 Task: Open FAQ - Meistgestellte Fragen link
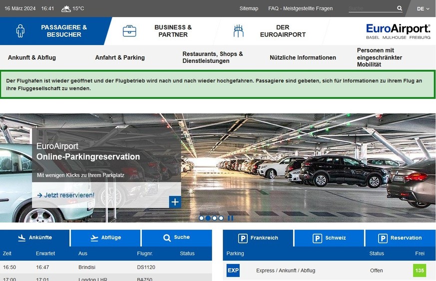300,8
